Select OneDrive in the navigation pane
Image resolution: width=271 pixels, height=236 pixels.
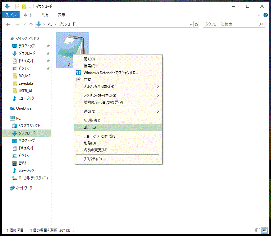click(24, 108)
